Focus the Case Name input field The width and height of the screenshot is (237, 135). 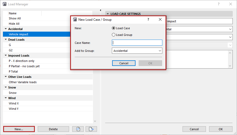[x=137, y=43]
